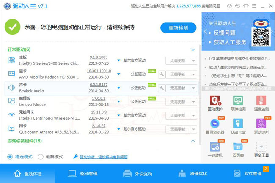Select the 稳定模式 radio button
The width and height of the screenshot is (275, 183).
(10, 157)
